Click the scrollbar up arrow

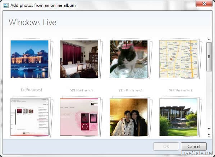[209, 39]
